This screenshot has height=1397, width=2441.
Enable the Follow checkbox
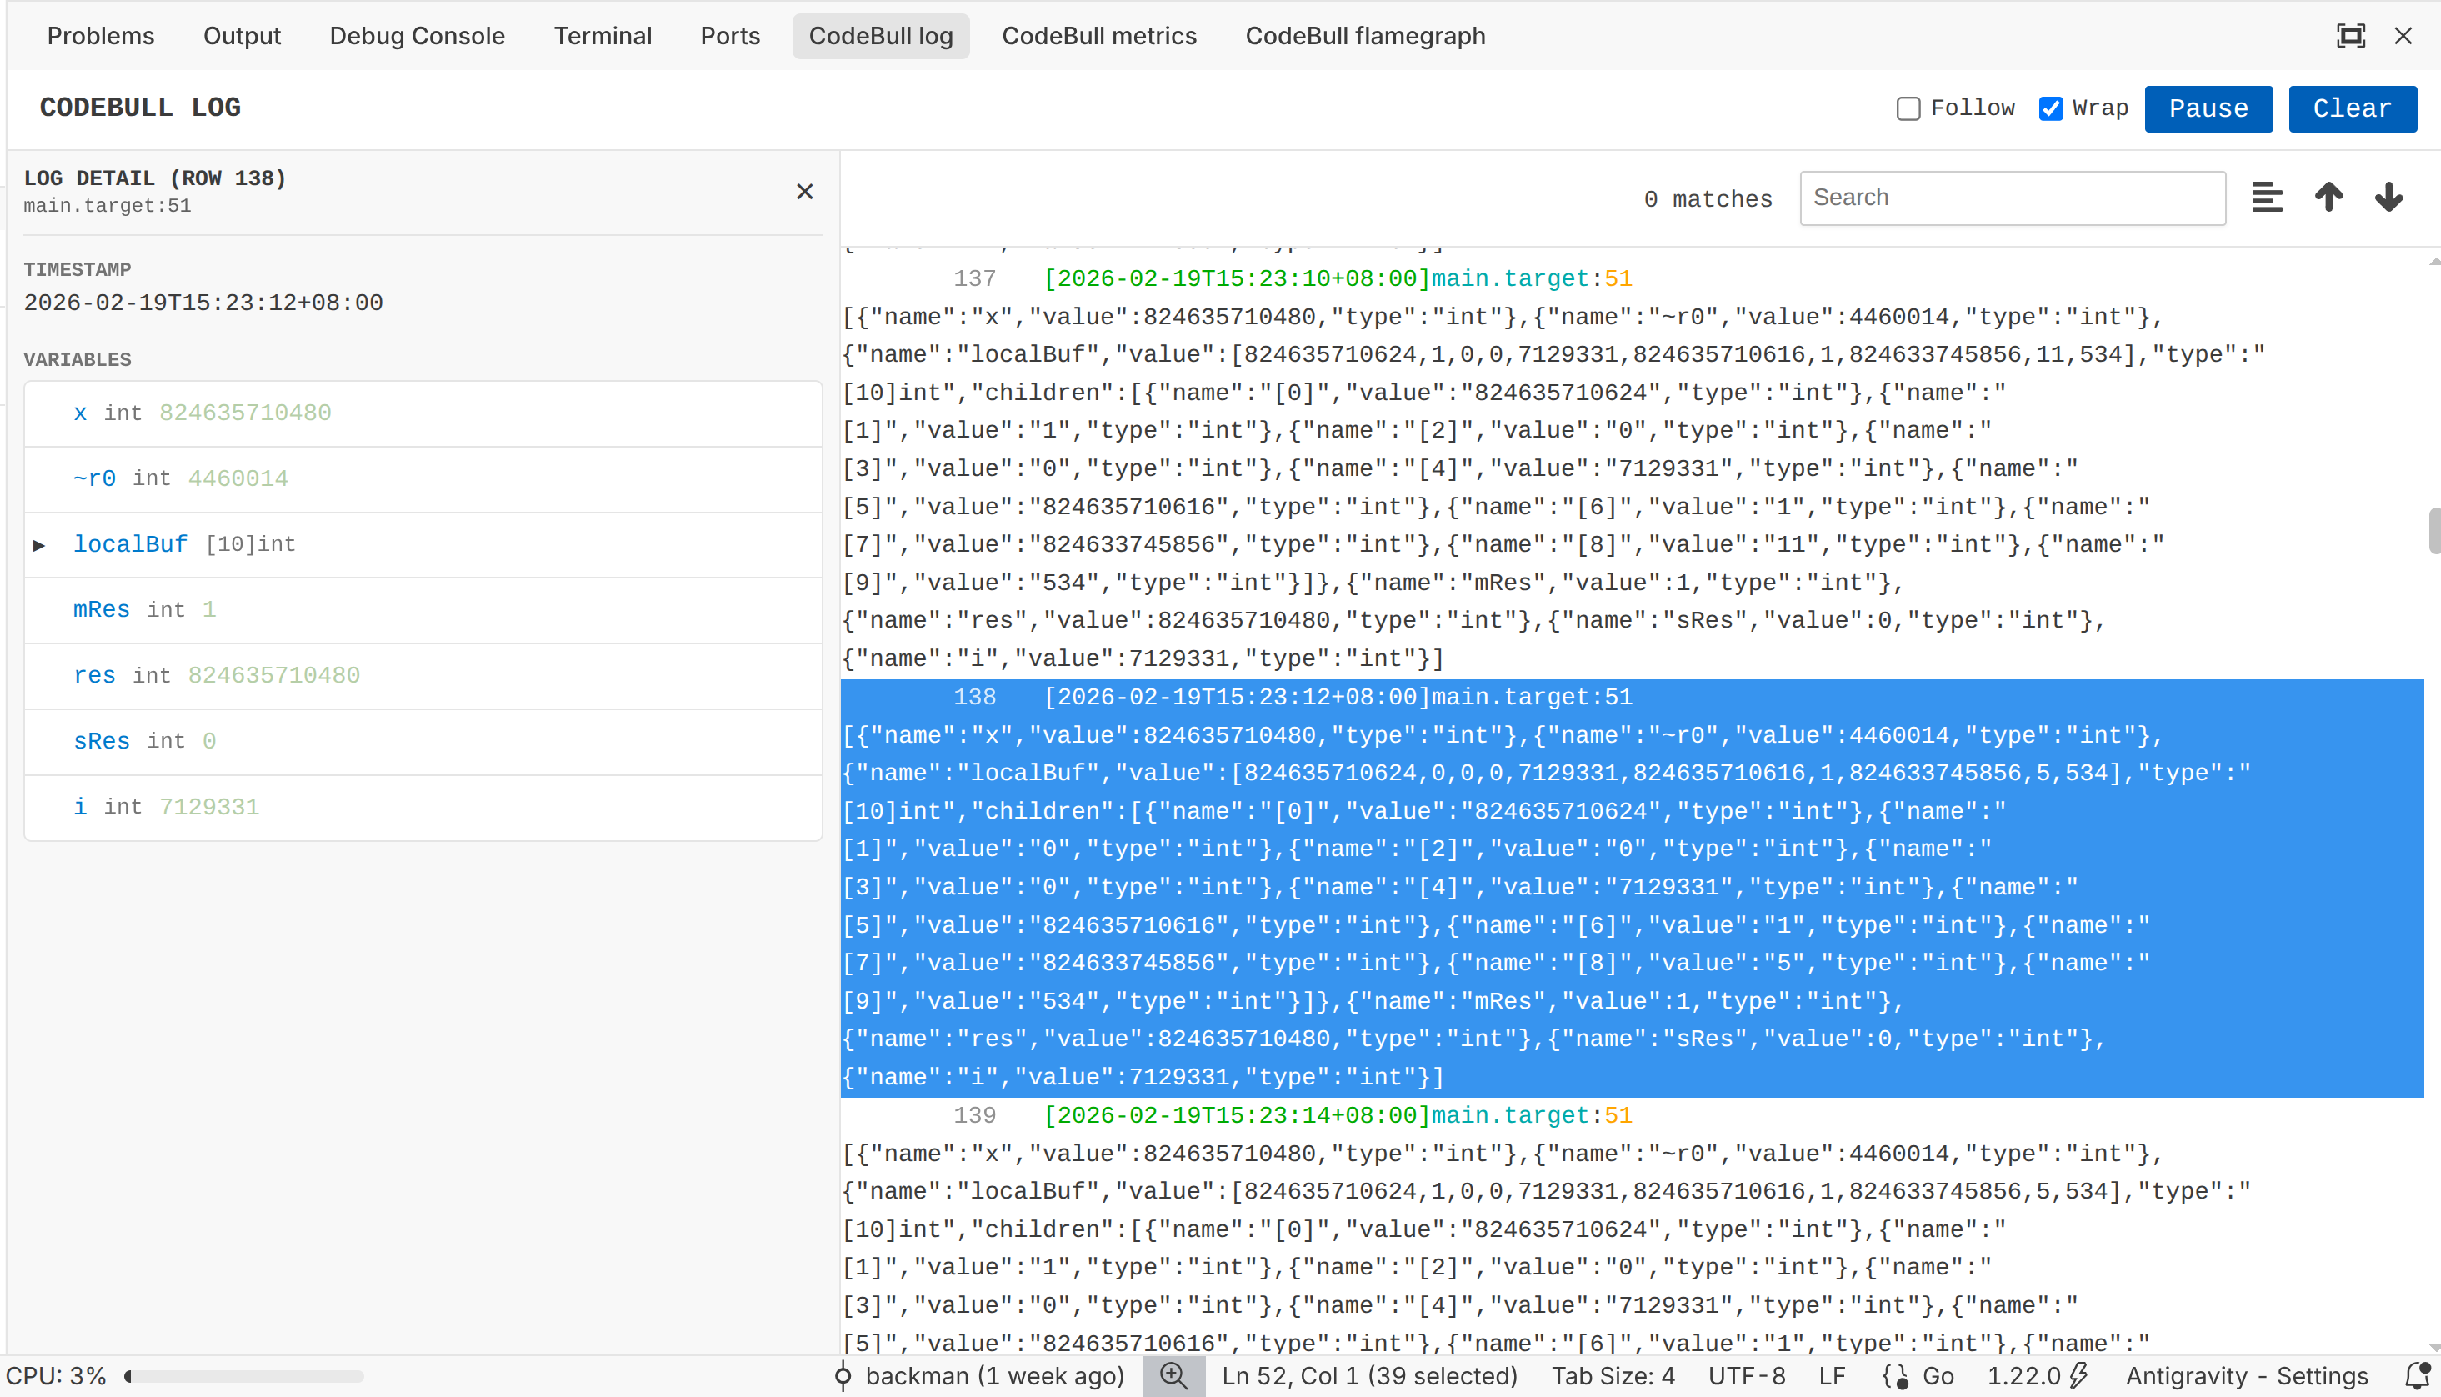coord(1908,108)
